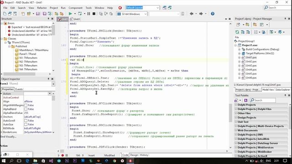This screenshot has height=164, width=292.
Task: Click the Structure panel horizontal scrollbar
Action: pos(19,74)
